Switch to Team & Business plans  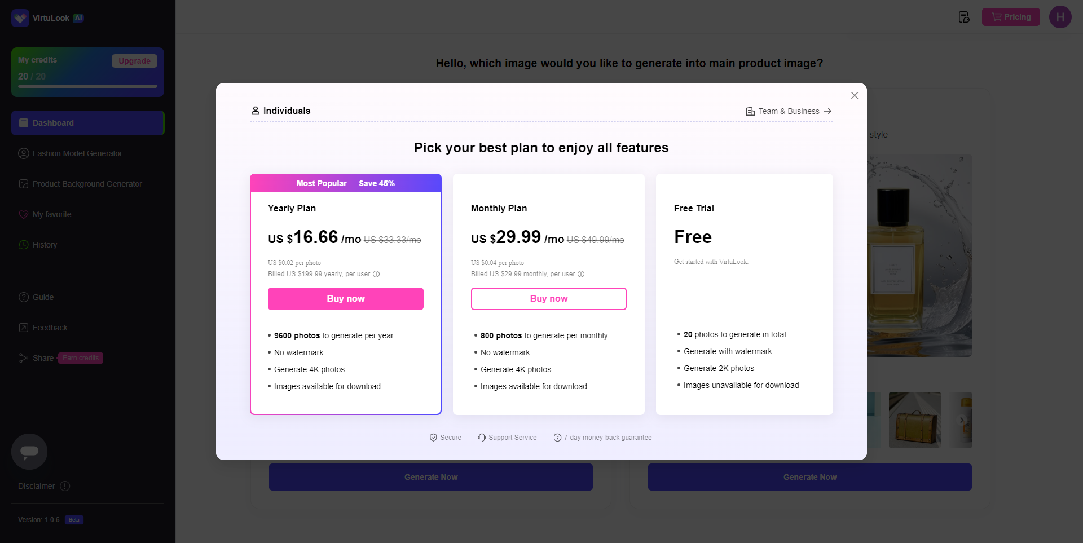pyautogui.click(x=789, y=111)
